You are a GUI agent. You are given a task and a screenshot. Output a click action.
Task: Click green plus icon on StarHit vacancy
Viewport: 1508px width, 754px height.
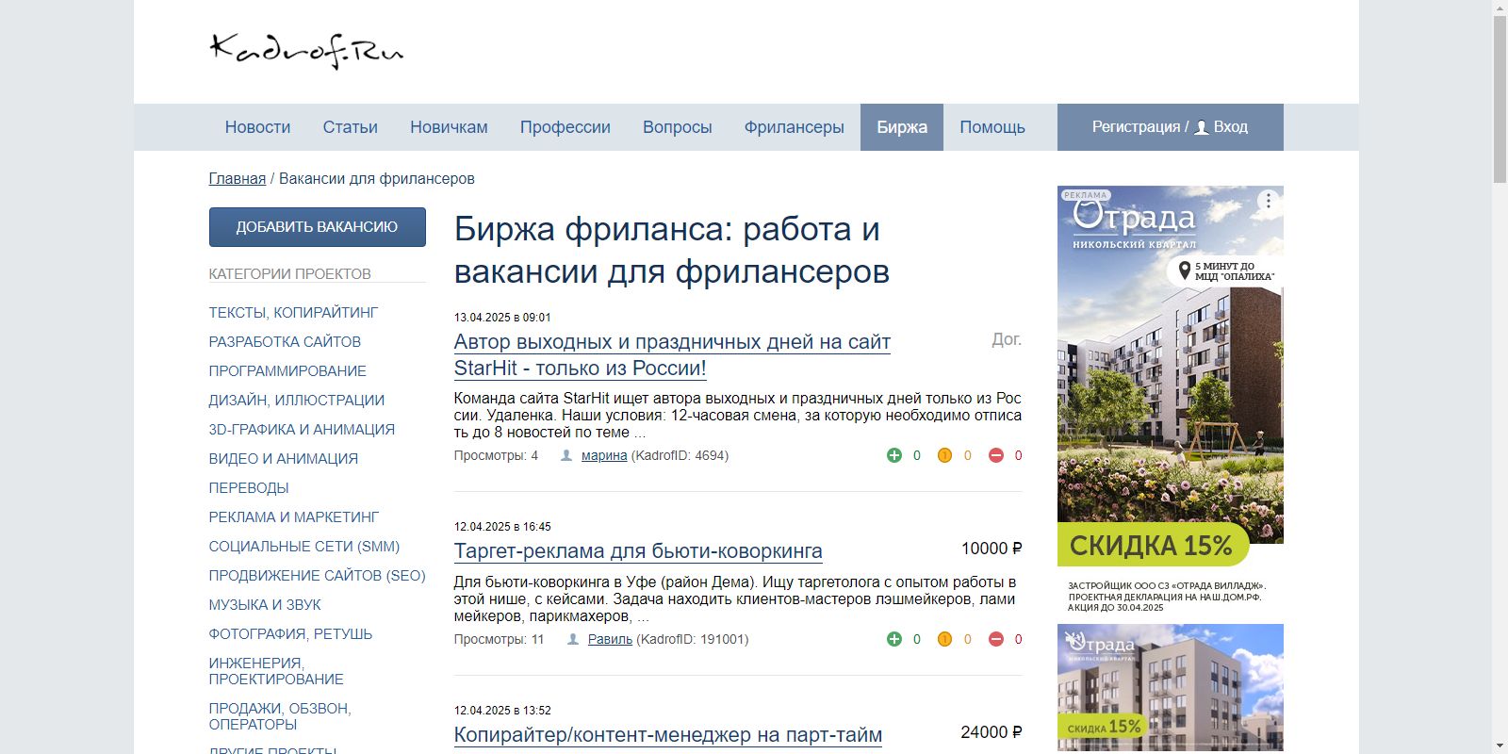(894, 455)
